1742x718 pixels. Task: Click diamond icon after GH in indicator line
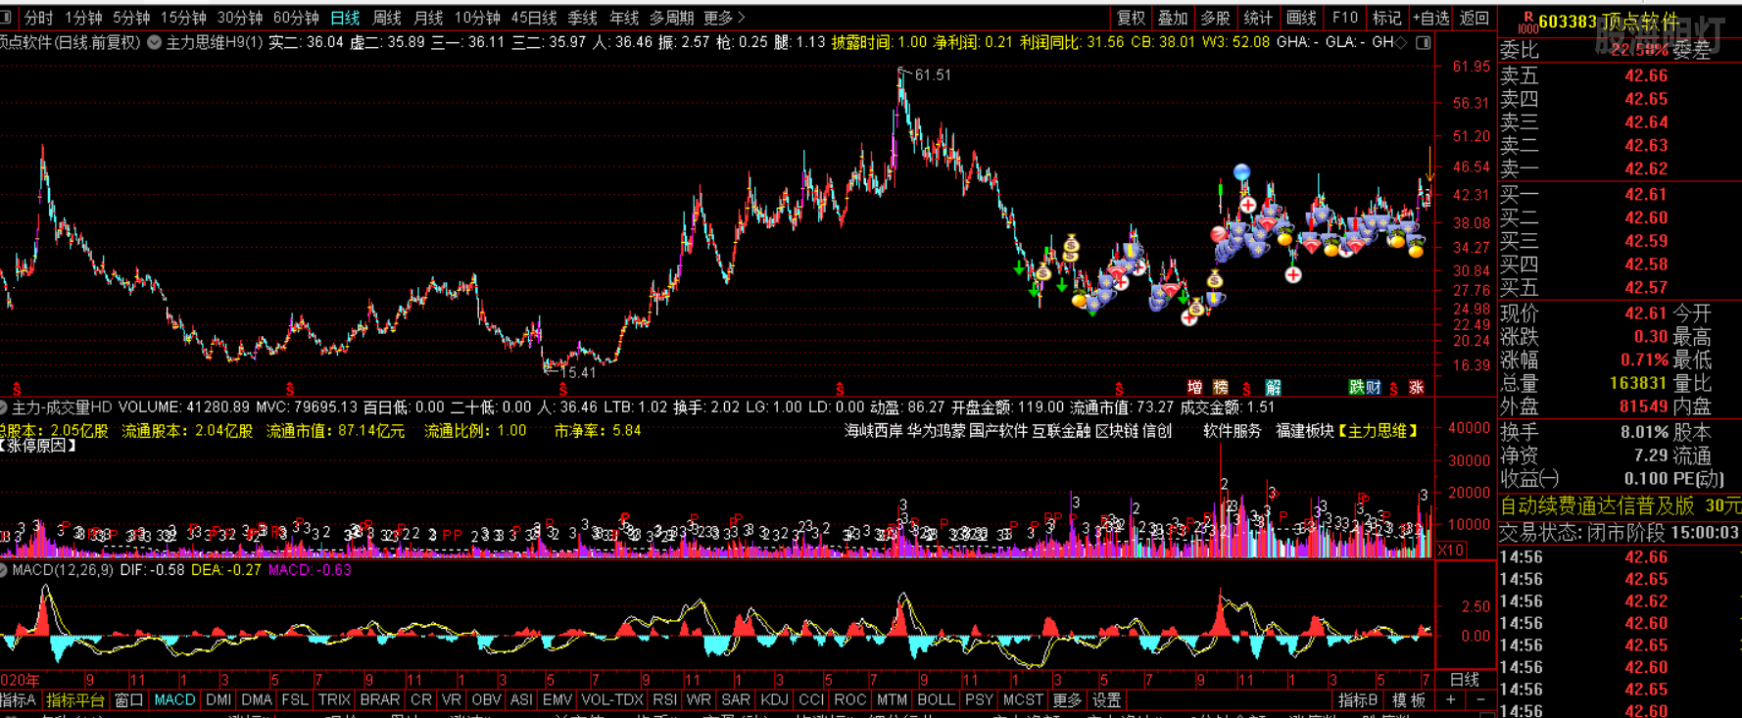coord(1401,42)
